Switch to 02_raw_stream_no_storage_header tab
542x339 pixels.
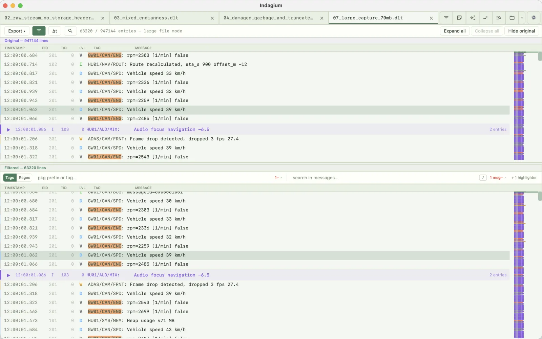pyautogui.click(x=49, y=18)
